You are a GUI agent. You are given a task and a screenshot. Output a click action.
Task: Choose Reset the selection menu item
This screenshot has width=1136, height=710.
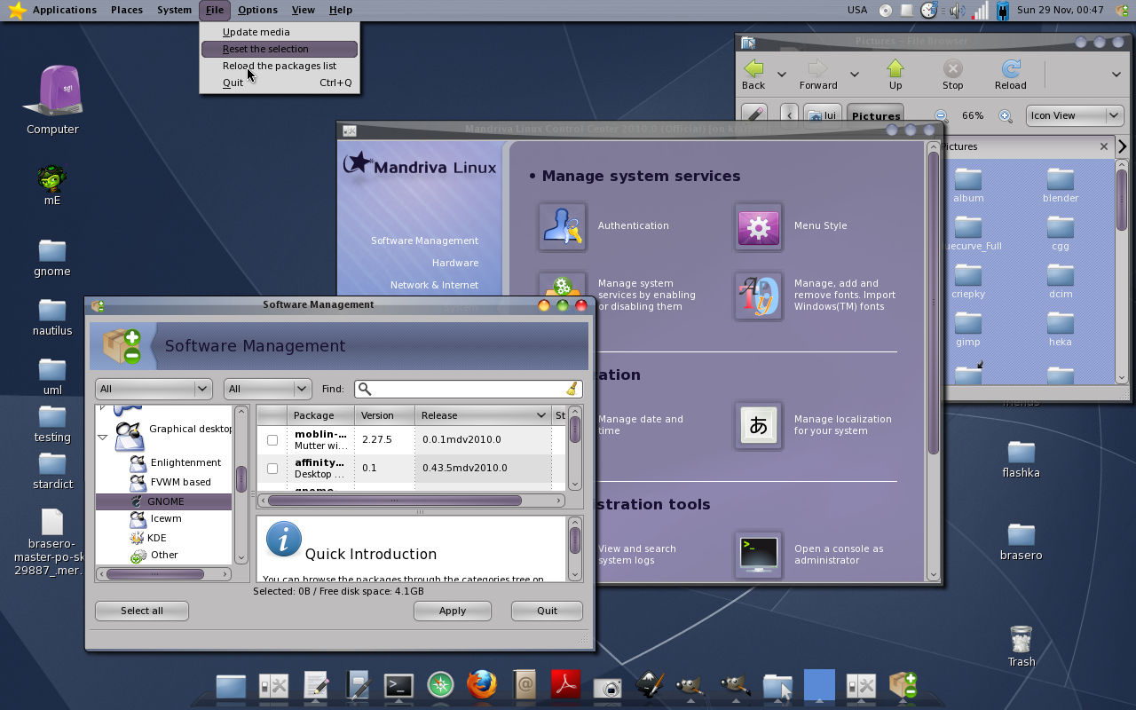pos(280,49)
